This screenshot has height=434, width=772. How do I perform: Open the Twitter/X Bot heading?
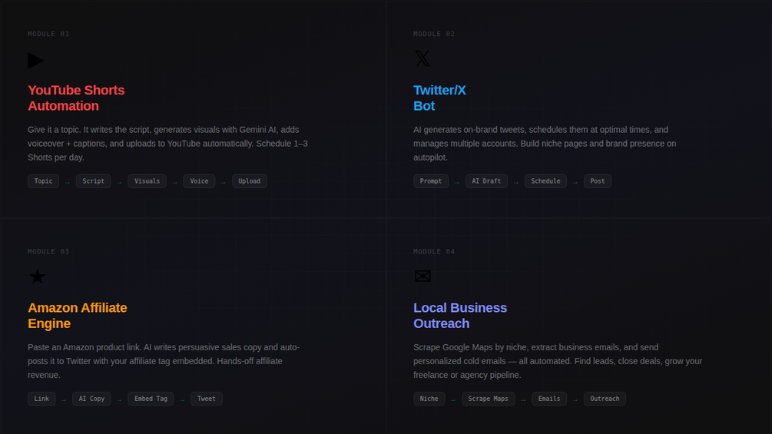click(x=439, y=98)
